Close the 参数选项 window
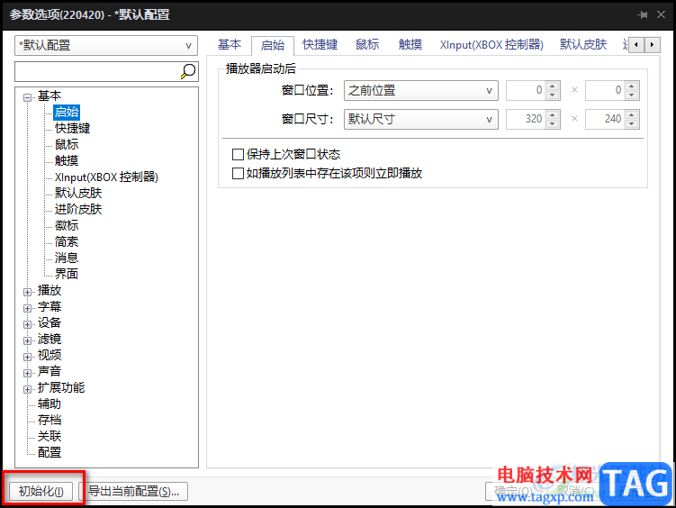The width and height of the screenshot is (676, 508). [x=661, y=15]
